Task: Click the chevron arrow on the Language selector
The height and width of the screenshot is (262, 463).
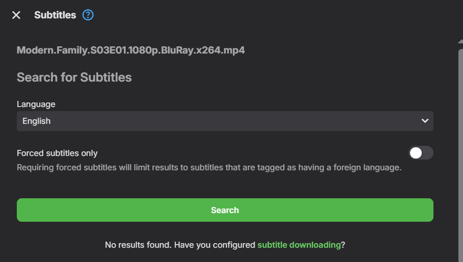Action: (425, 121)
